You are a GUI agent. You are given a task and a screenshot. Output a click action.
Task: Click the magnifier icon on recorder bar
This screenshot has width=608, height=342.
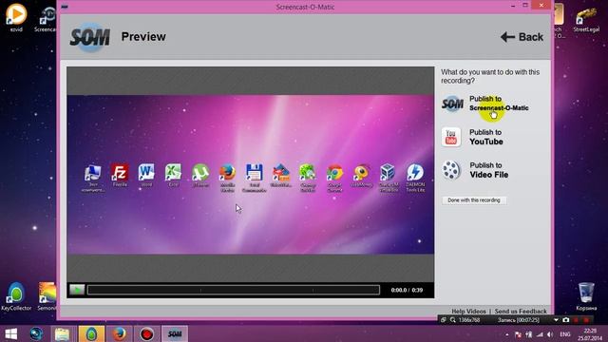click(x=452, y=320)
